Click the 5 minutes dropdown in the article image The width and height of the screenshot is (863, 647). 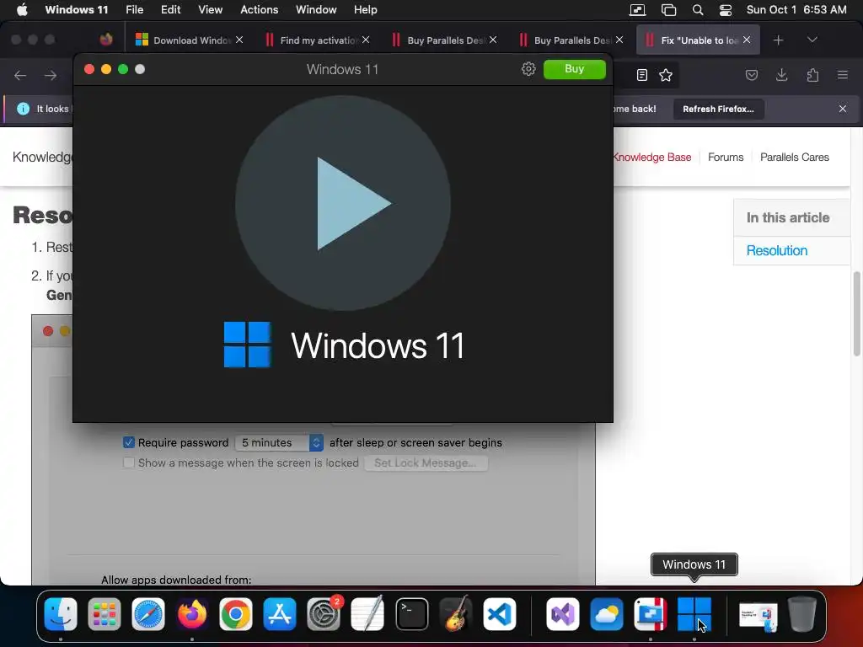point(279,443)
